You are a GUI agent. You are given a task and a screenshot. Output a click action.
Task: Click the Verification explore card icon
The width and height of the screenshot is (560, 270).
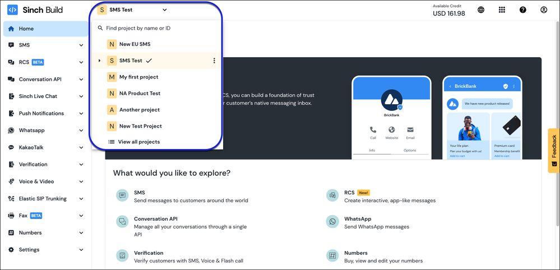point(122,255)
